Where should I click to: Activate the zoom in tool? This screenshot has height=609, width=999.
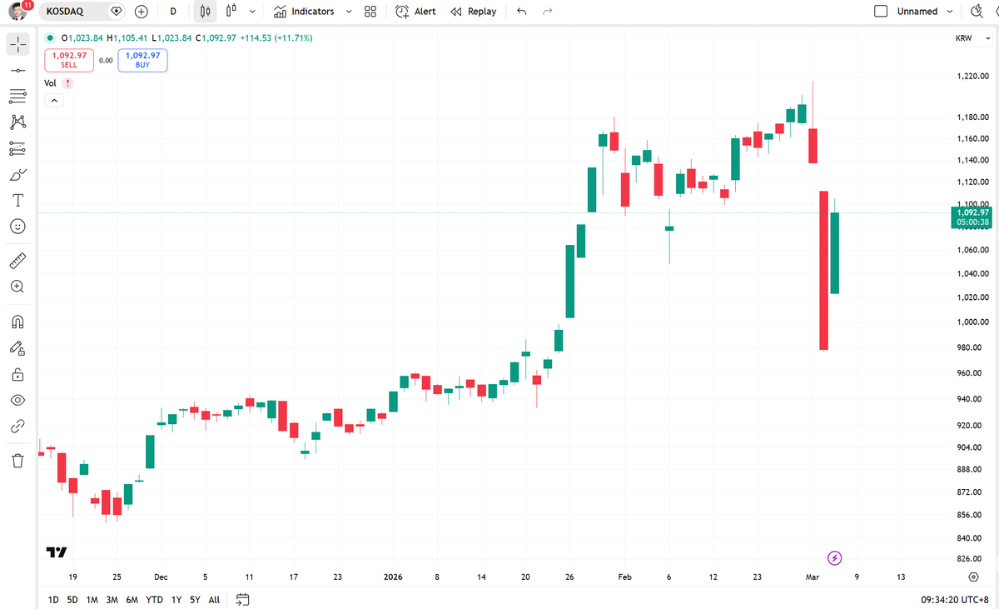[17, 287]
